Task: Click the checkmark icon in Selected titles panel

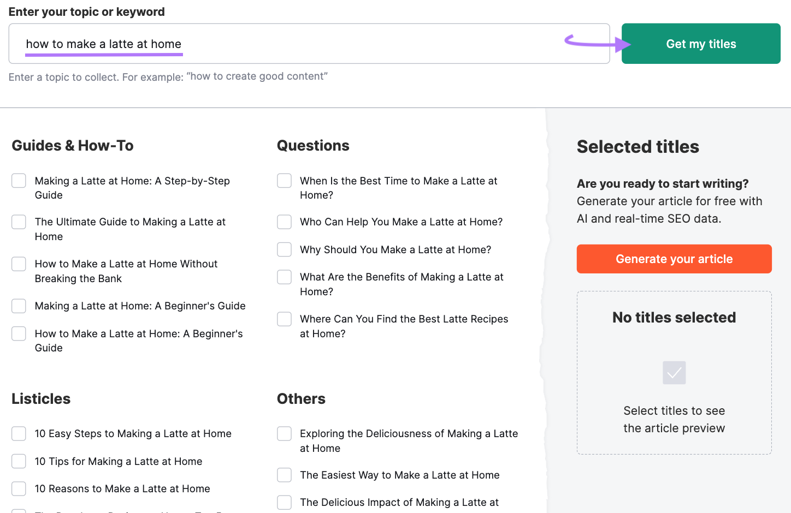Action: pos(674,373)
